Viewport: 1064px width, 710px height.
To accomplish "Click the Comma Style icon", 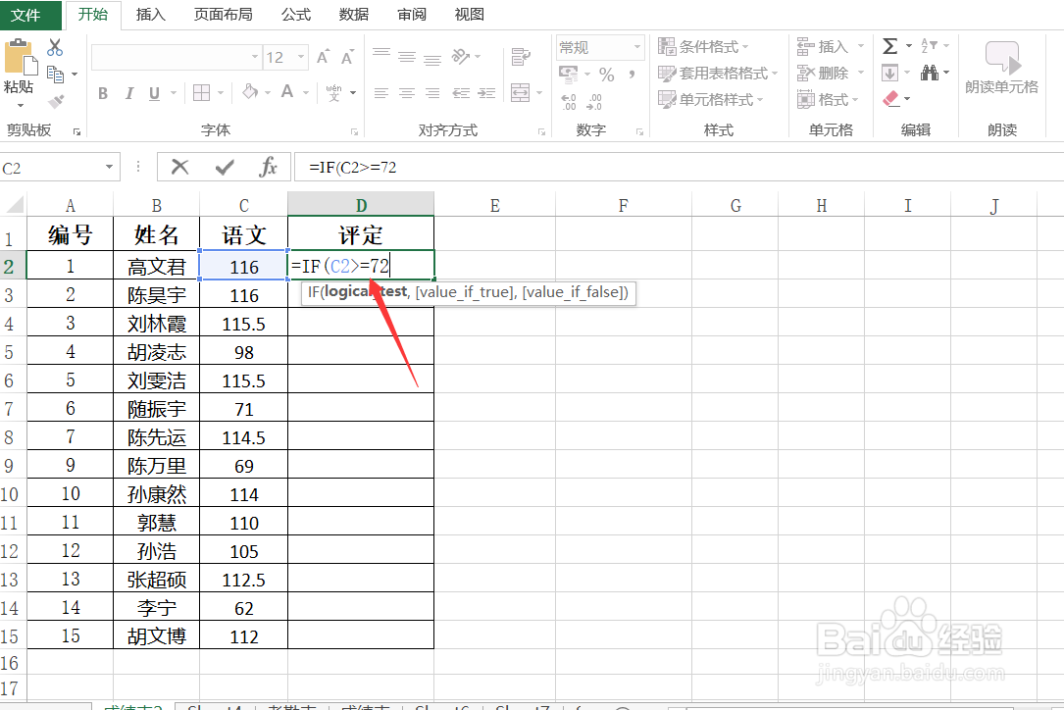I will 632,75.
